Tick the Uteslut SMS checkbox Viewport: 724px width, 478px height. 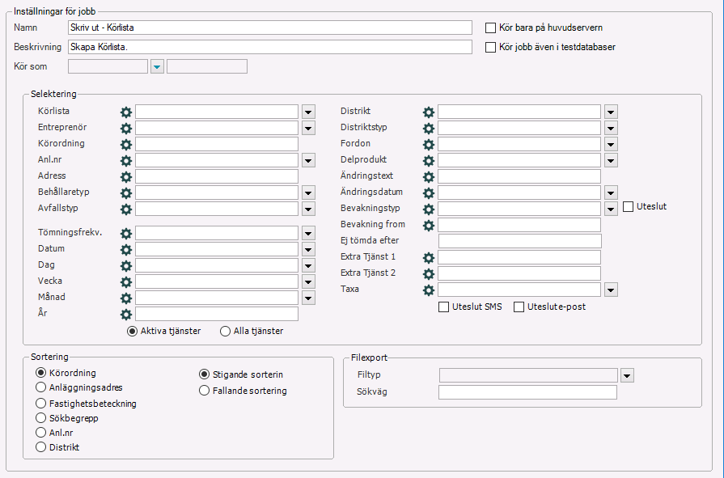443,307
